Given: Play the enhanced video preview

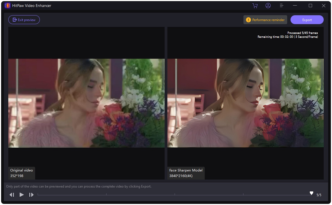Looking at the screenshot, I should (22, 195).
